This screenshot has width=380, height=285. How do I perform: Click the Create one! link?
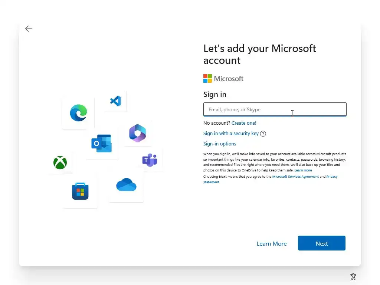[x=244, y=123]
